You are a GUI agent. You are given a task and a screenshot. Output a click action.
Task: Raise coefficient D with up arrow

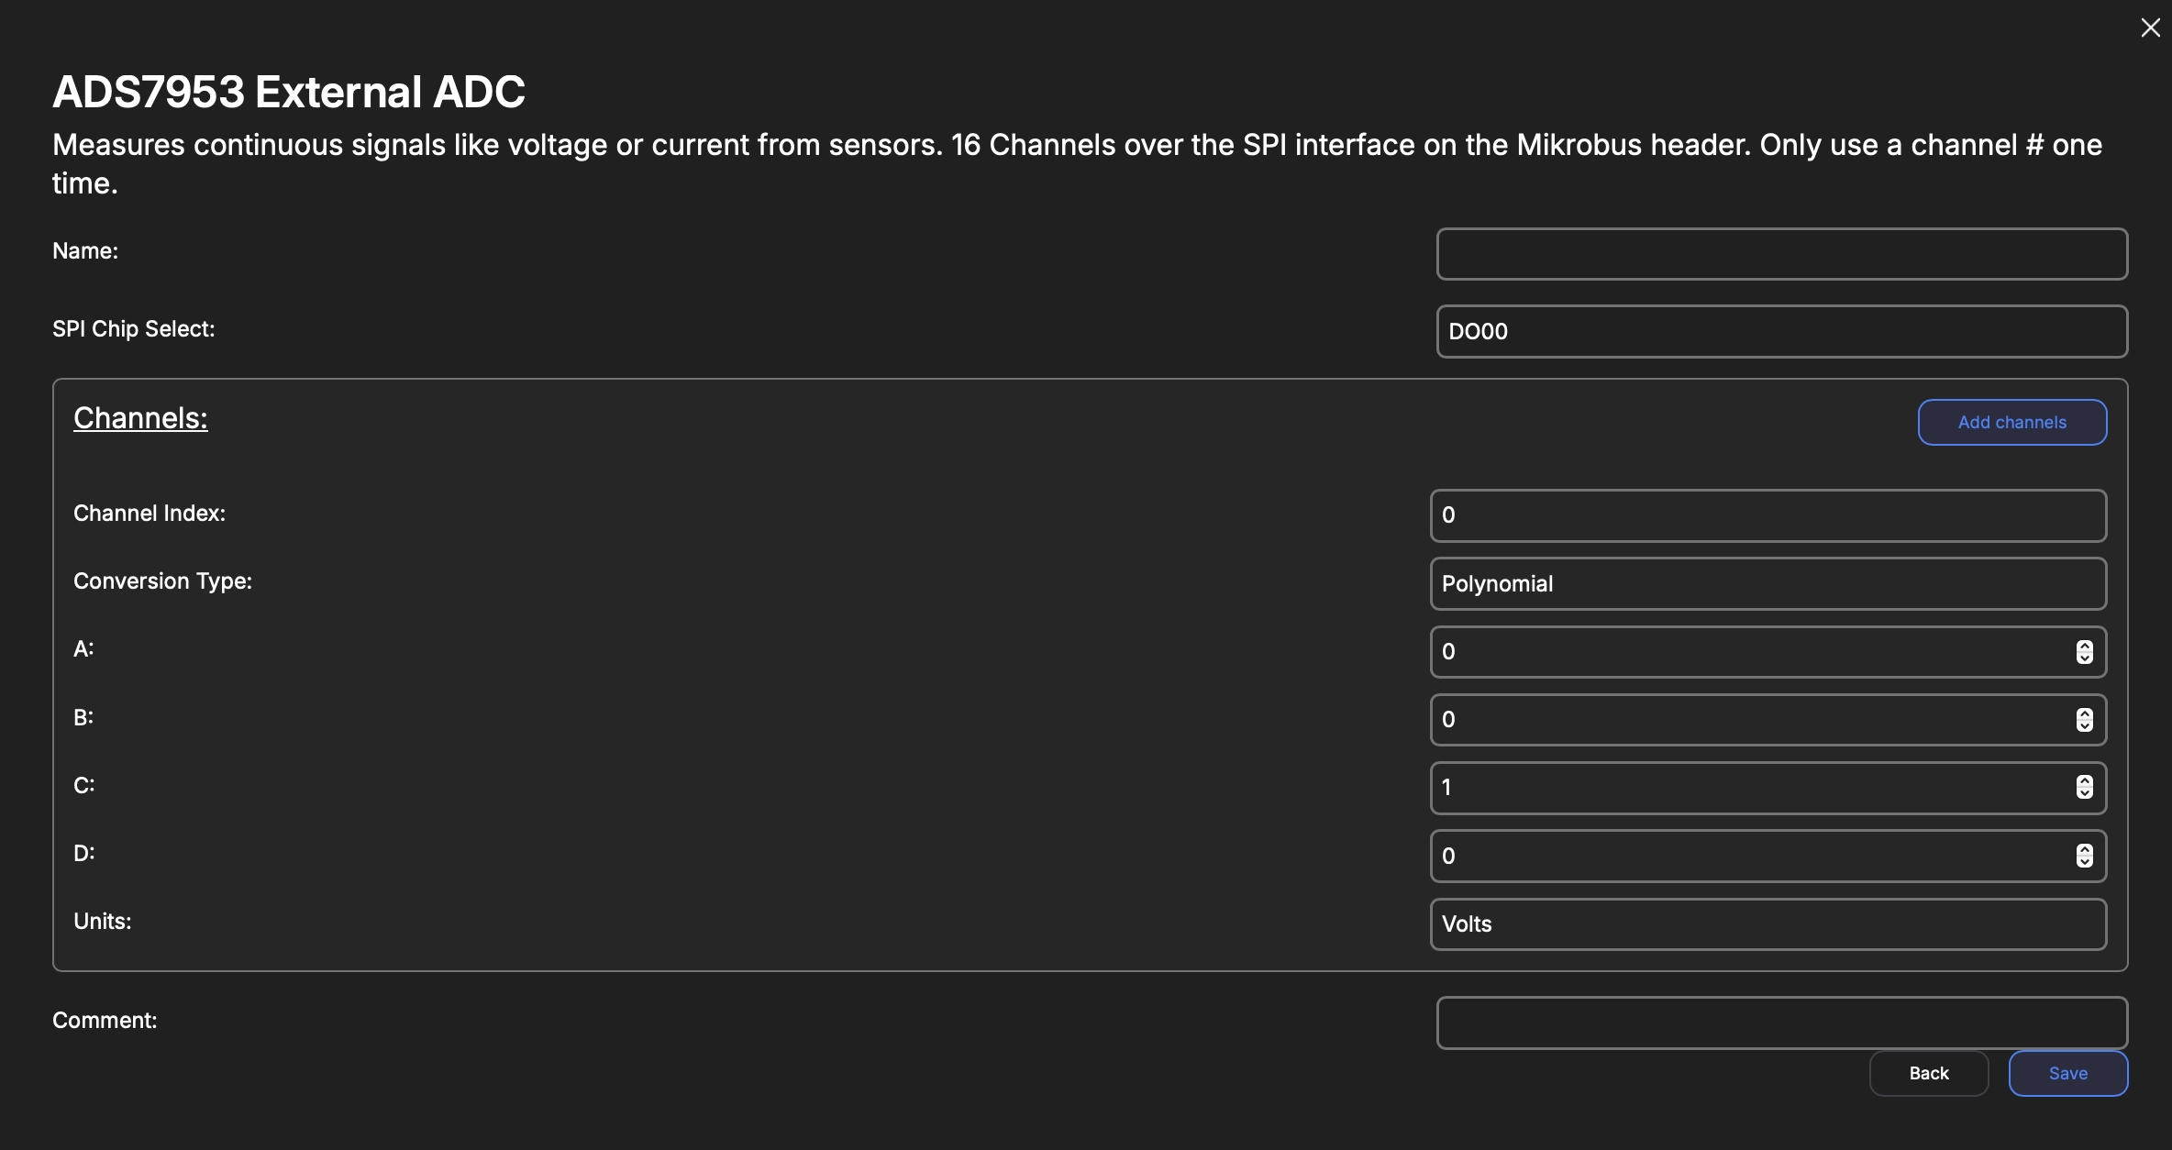click(x=2085, y=850)
